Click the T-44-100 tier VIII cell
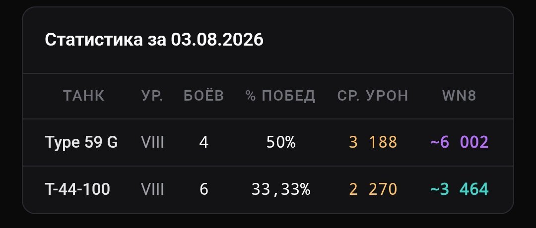The height and width of the screenshot is (228, 536). coord(152,189)
